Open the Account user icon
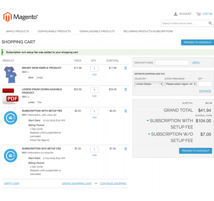Image resolution: width=214 pixels, height=201 pixels. 176,14
